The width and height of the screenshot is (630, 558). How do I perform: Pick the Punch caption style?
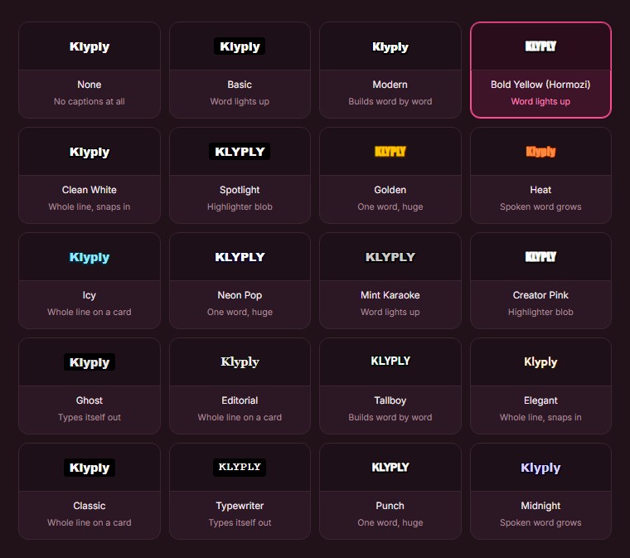click(x=390, y=491)
